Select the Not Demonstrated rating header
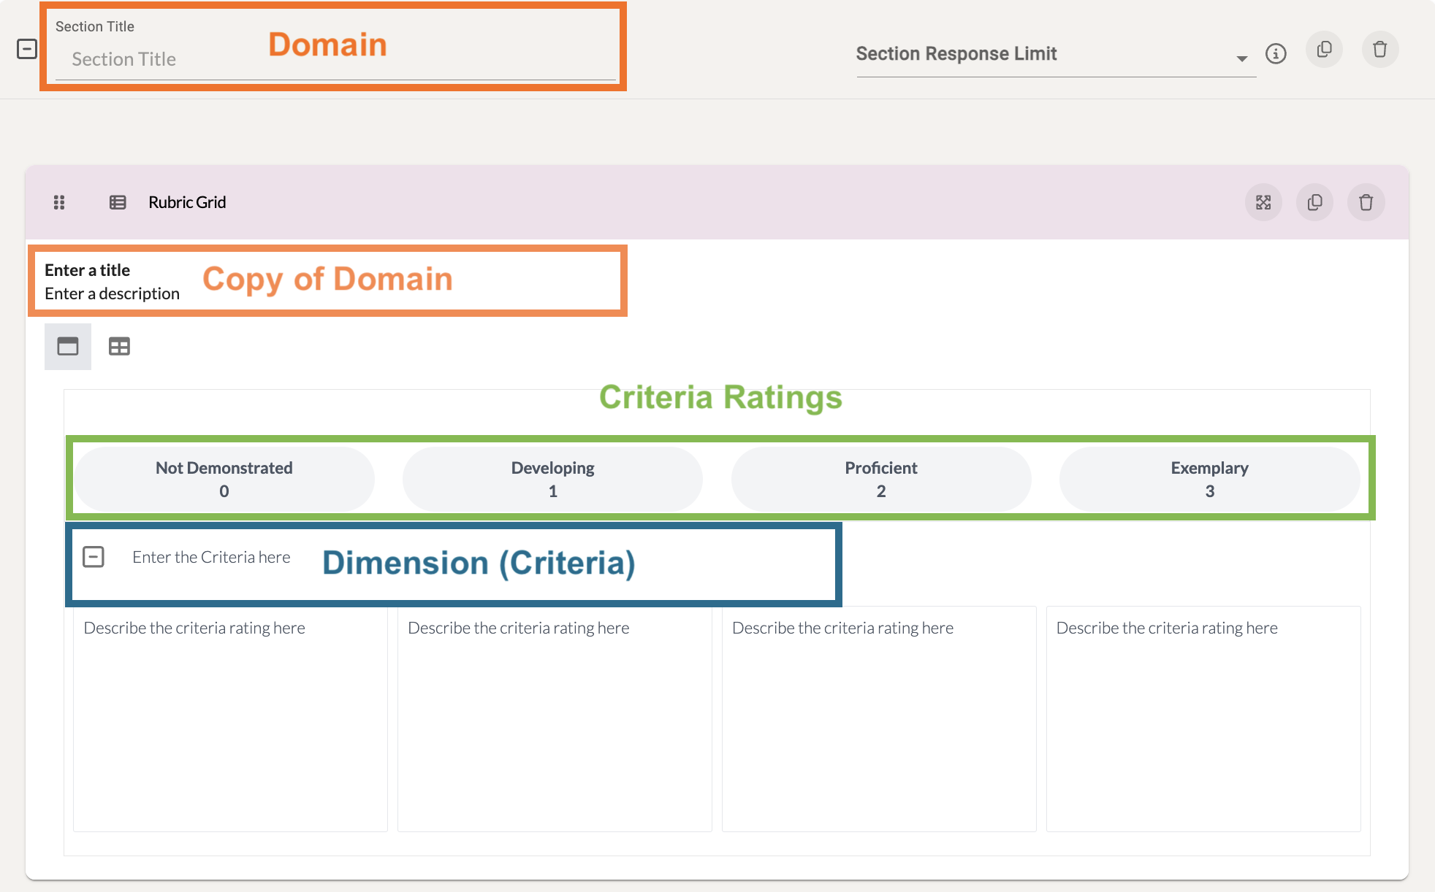 click(x=224, y=479)
